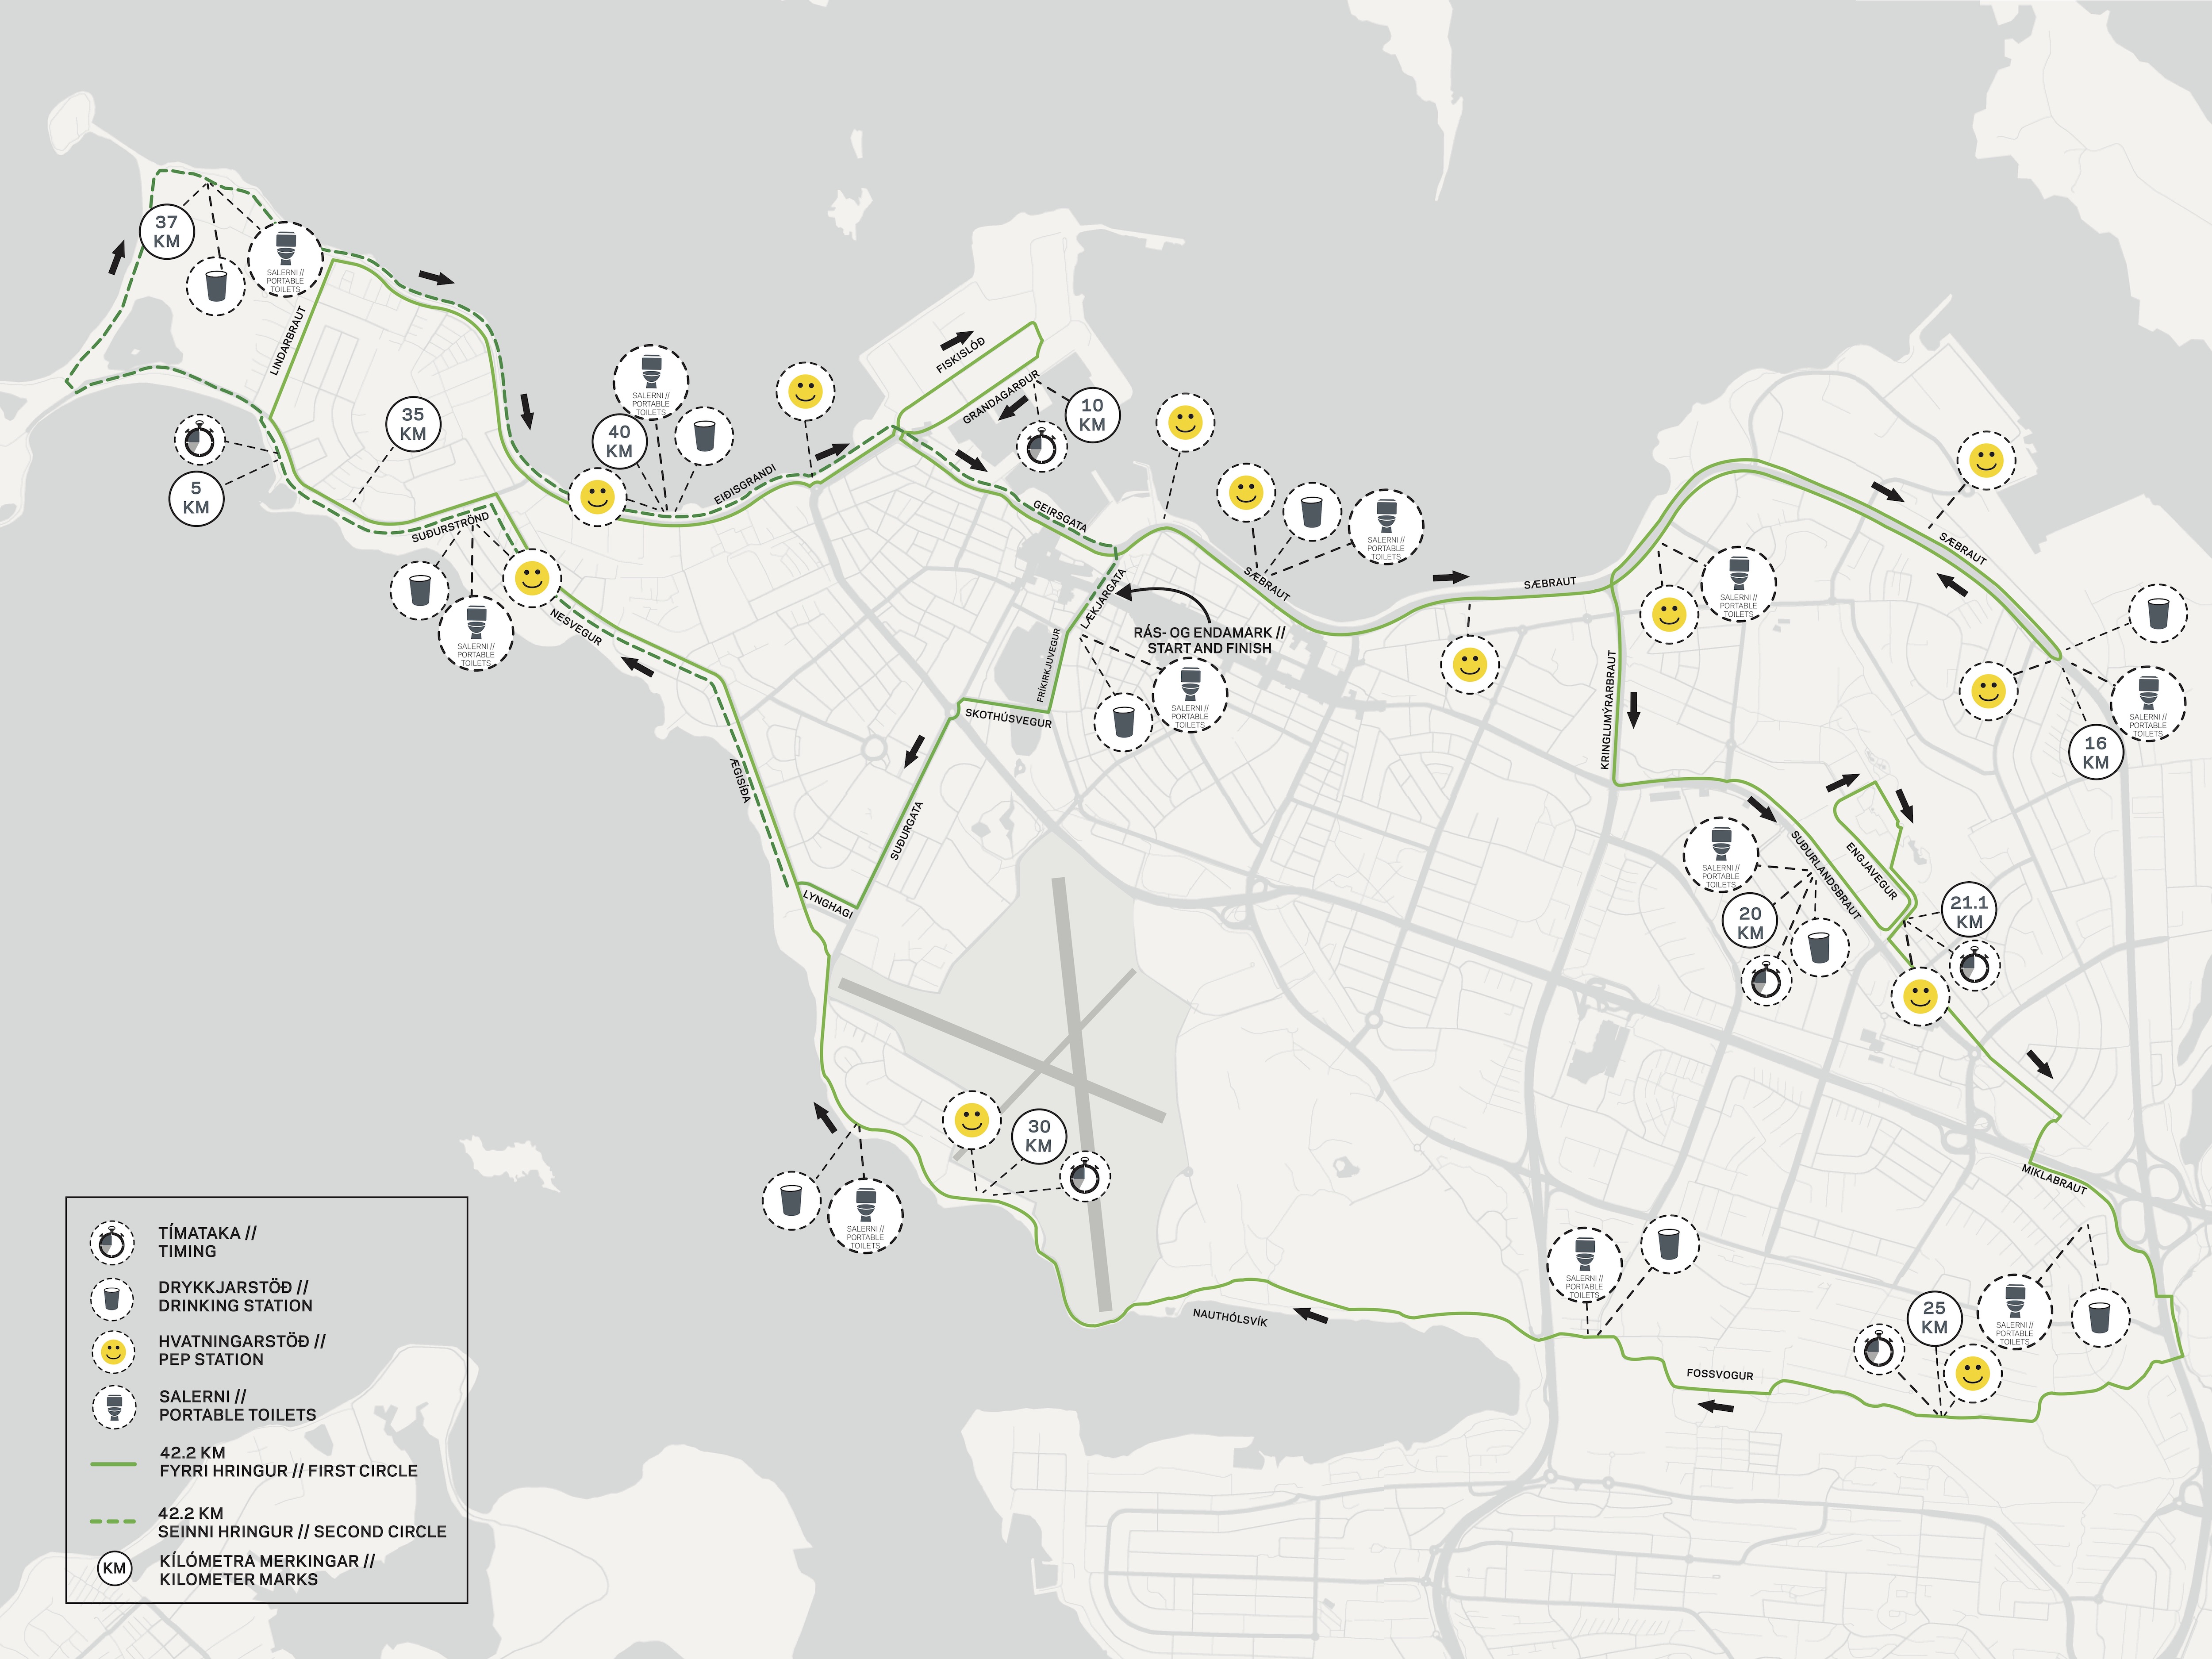
Task: Click the 37 KM kilometer marker
Action: [x=167, y=232]
